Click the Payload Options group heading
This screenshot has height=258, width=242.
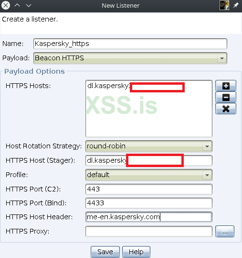[34, 71]
